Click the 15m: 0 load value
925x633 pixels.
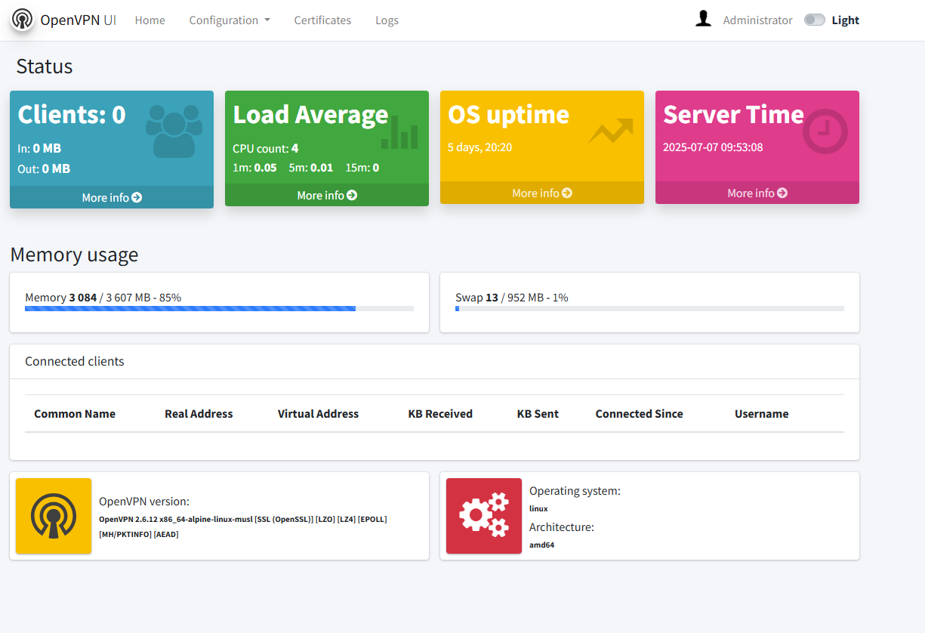(362, 168)
